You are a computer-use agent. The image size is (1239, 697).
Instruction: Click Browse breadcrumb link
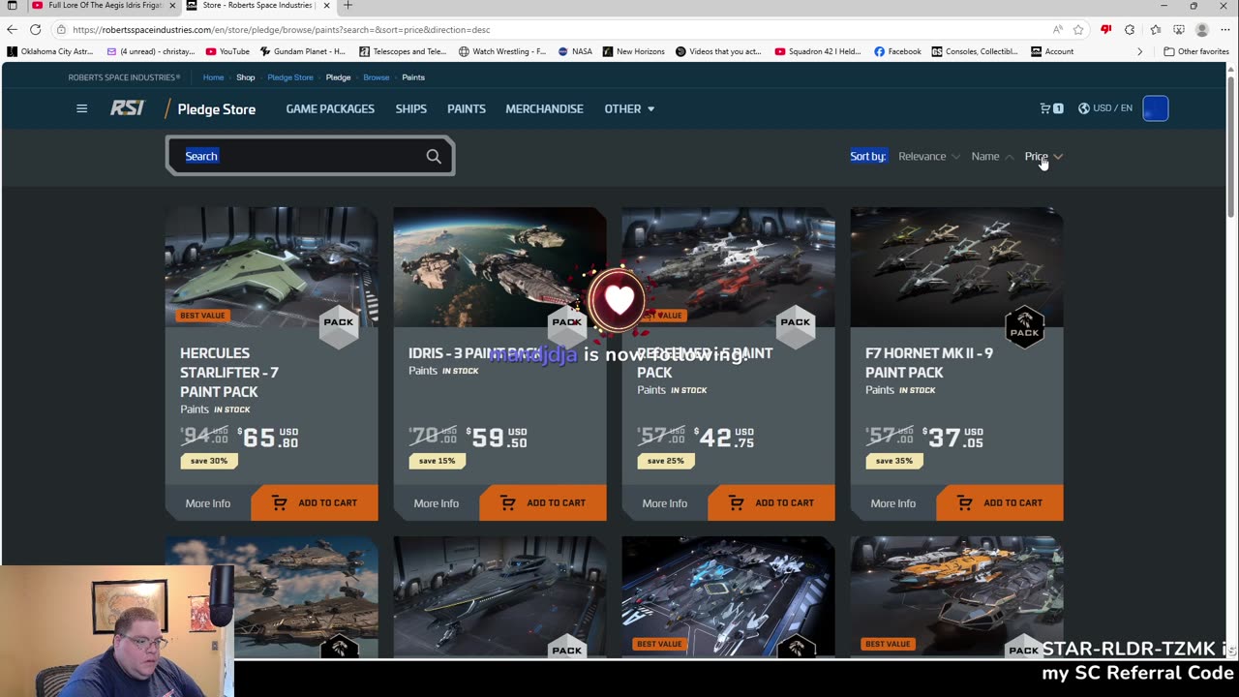[376, 77]
